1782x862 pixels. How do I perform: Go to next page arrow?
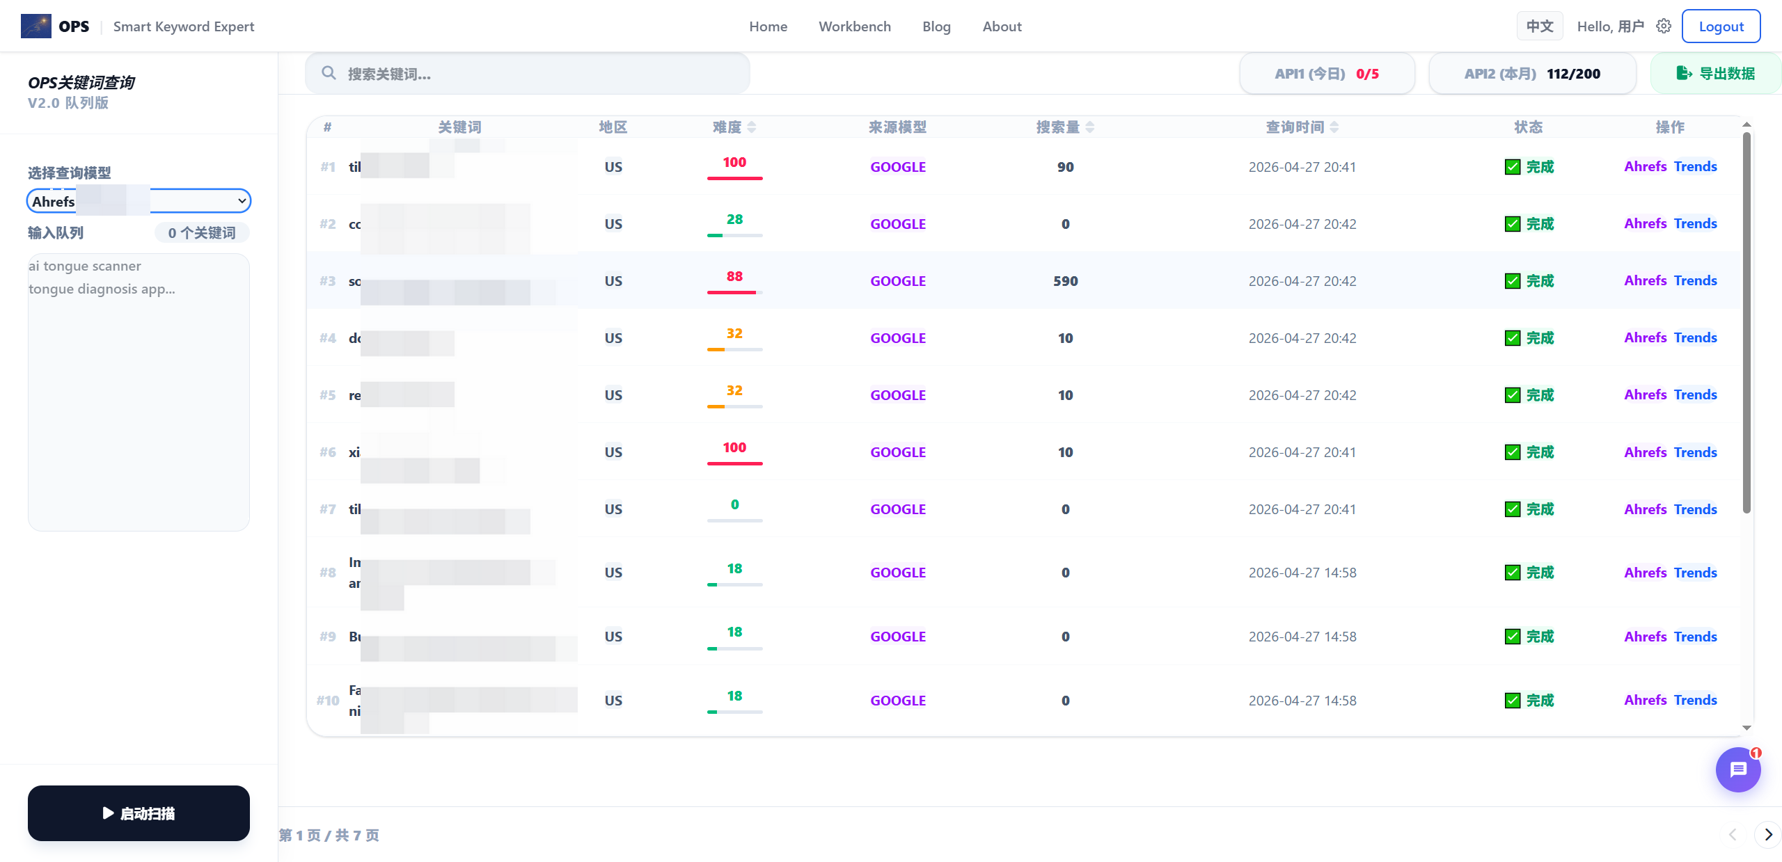click(x=1768, y=835)
